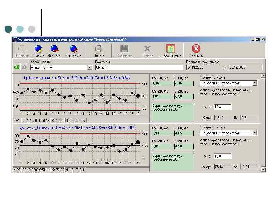Click the greyed Добавить (add) icon

[x=22, y=49]
